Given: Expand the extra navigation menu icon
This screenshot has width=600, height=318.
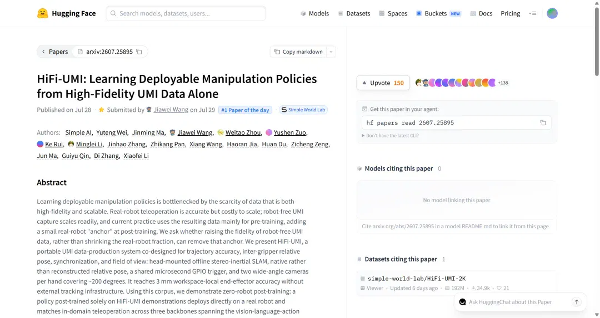Looking at the screenshot, I should click(532, 13).
